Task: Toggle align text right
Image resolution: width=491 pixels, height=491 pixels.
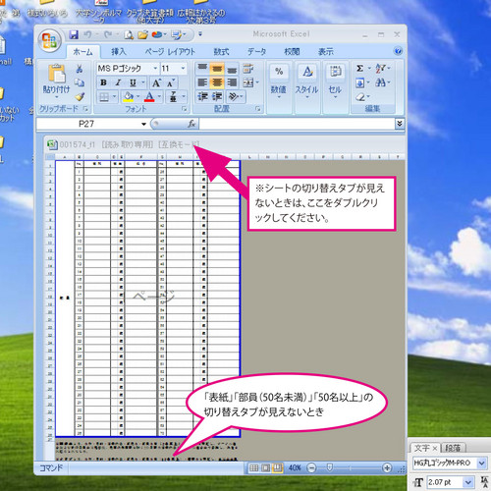Action: pyautogui.click(x=232, y=82)
